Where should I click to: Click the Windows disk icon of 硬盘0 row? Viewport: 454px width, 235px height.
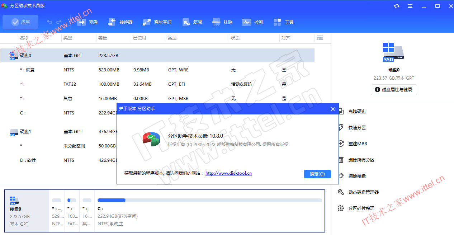[x=14, y=56]
